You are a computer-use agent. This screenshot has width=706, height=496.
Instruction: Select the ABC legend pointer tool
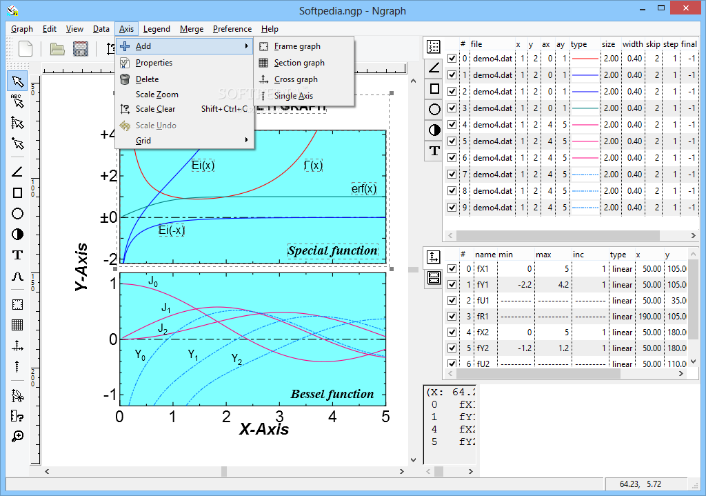click(17, 102)
